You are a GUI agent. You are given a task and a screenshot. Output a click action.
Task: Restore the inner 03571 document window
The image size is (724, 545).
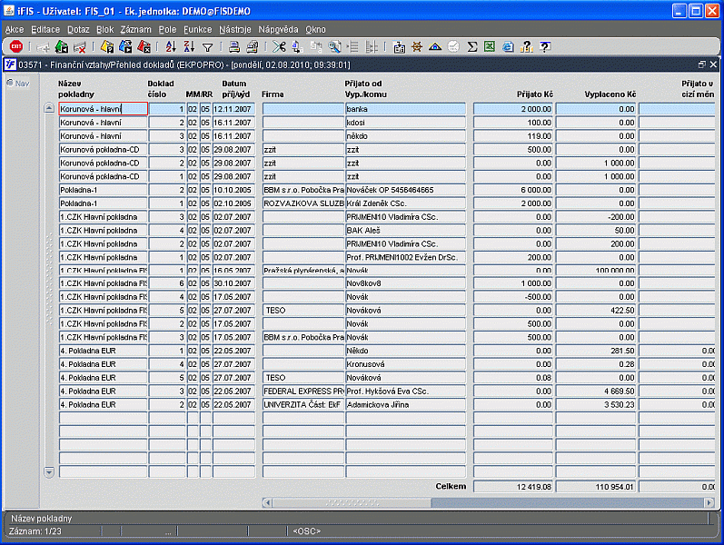[702, 64]
